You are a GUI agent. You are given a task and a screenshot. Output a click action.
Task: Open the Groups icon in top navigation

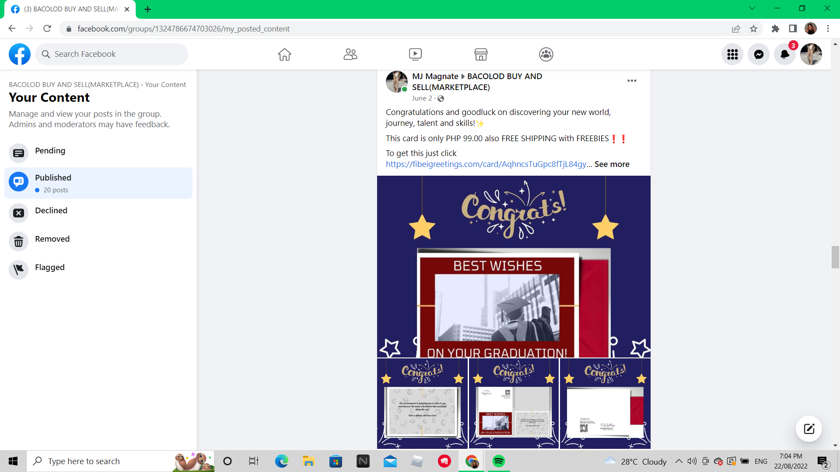[x=546, y=54]
